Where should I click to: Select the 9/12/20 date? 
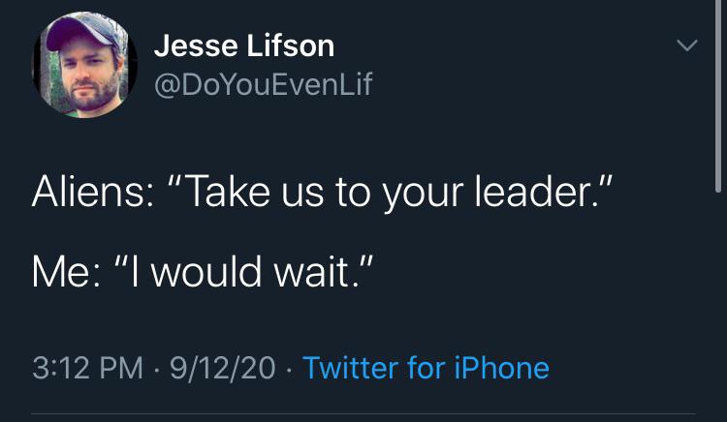click(x=223, y=368)
